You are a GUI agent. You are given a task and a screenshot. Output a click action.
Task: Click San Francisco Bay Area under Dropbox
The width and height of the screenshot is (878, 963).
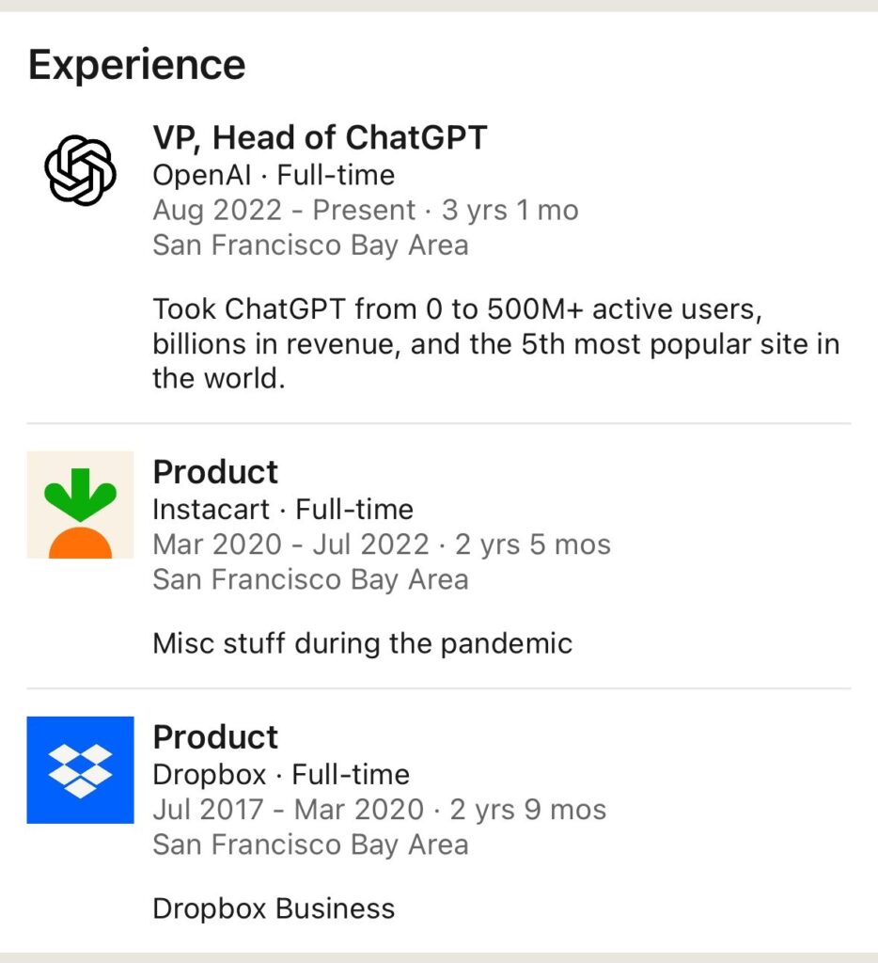310,845
